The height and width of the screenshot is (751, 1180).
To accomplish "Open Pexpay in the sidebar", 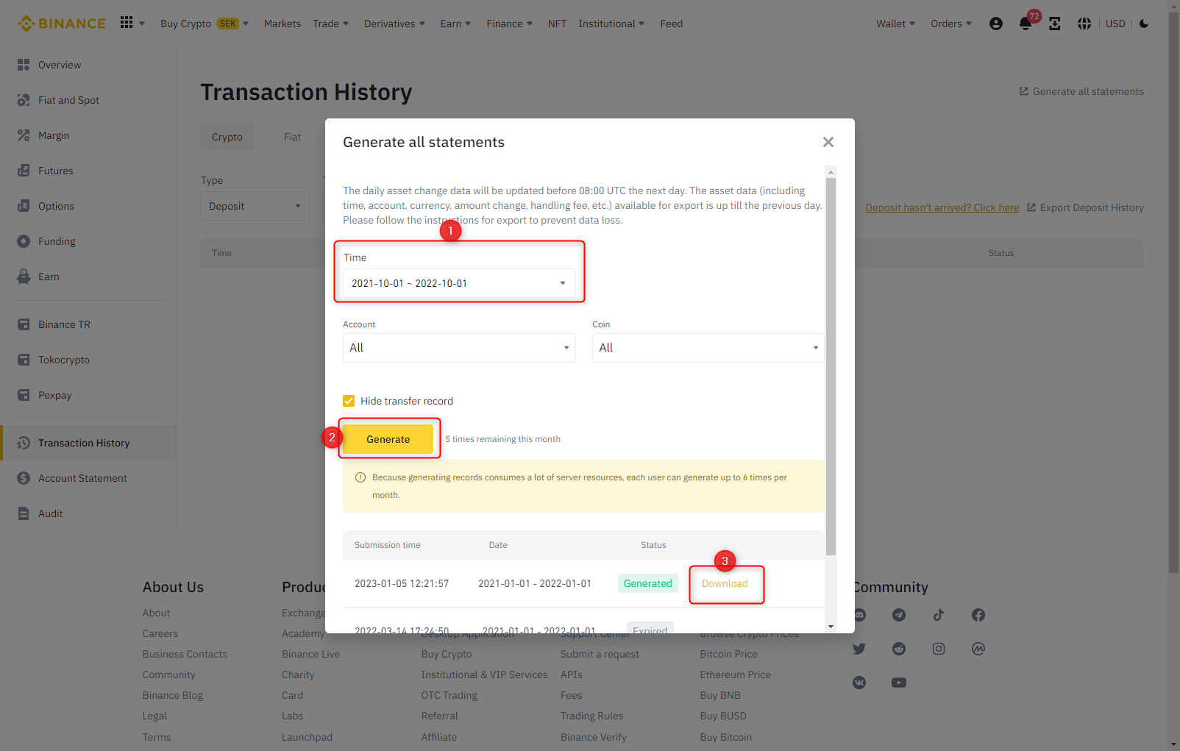I will pyautogui.click(x=88, y=395).
